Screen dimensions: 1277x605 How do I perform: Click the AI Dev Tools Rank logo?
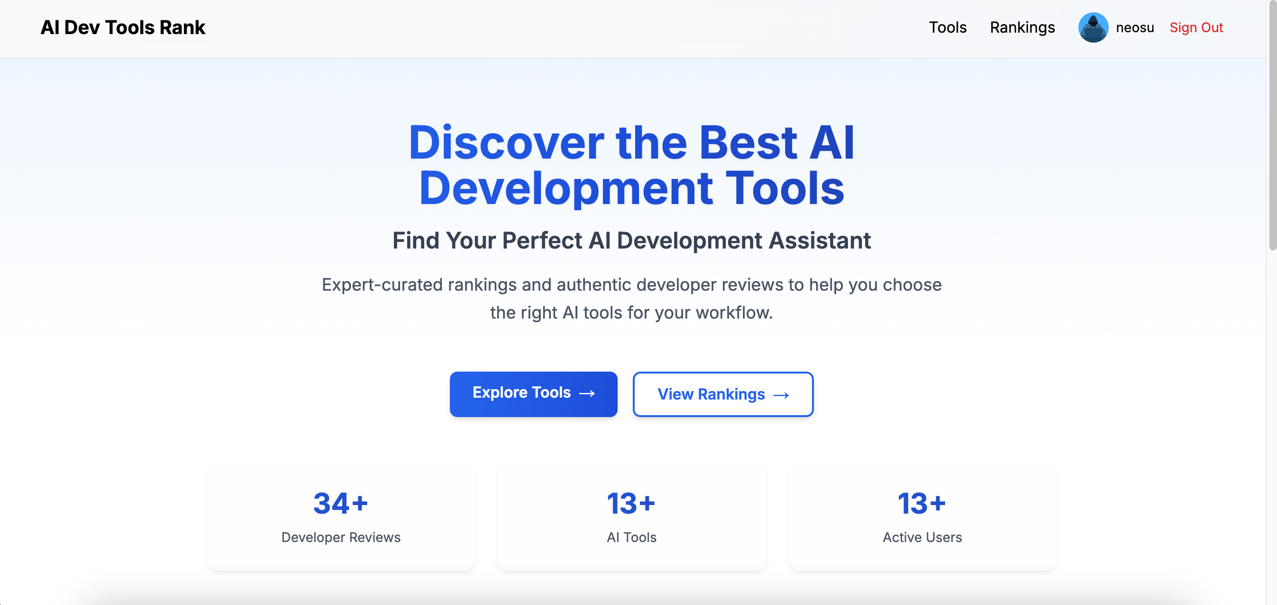click(x=122, y=28)
